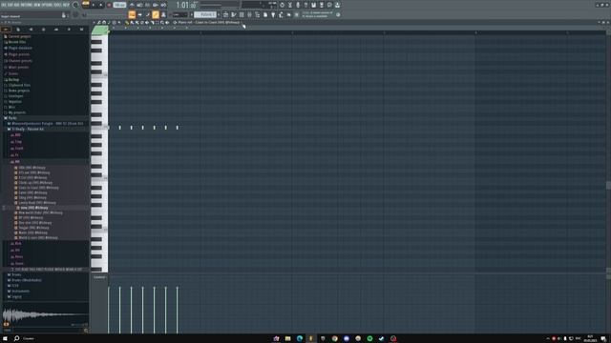Viewport: 611px width, 343px height.
Task: Click the magnet snap icon in piano roll
Action: click(104, 23)
